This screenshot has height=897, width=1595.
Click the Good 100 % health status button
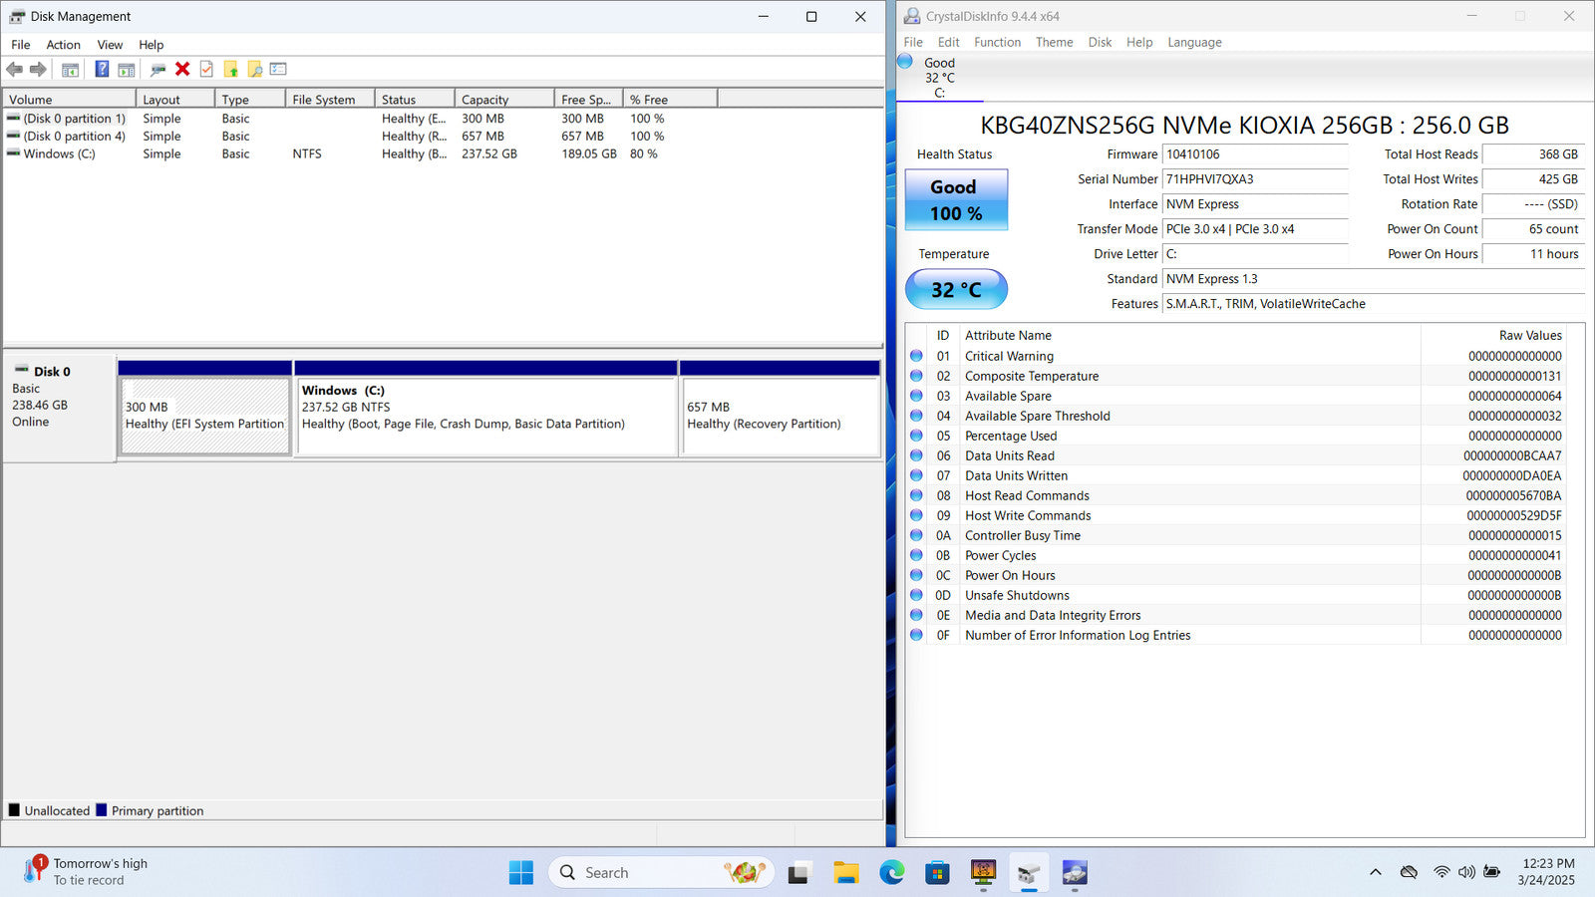pyautogui.click(x=956, y=199)
